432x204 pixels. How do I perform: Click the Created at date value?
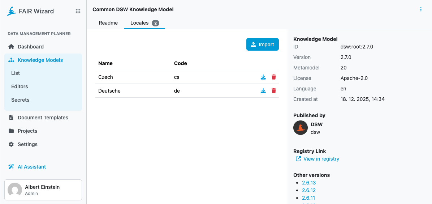pyautogui.click(x=363, y=99)
